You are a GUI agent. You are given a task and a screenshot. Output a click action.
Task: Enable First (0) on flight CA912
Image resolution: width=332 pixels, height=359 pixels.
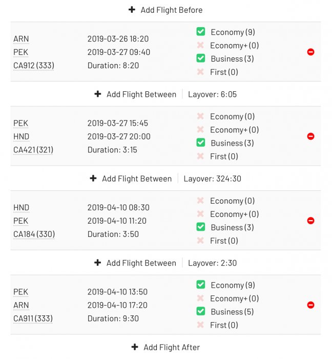[x=201, y=72]
